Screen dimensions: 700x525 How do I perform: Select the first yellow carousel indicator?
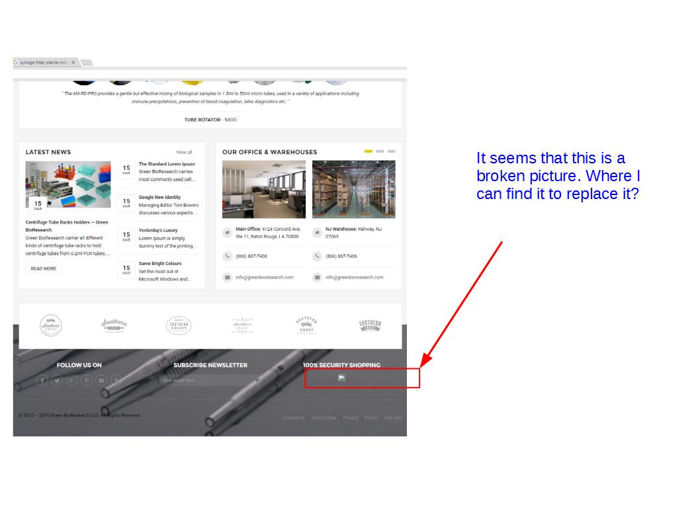369,151
